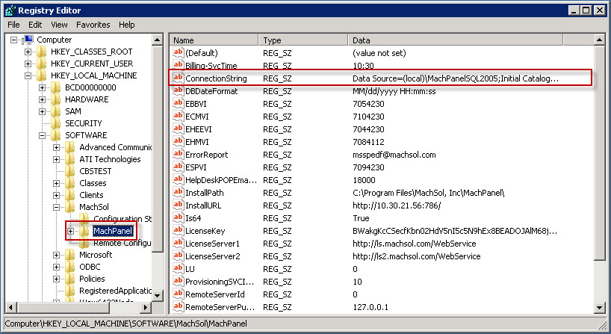Collapse HKEY_LOCAL_MACHINE tree node
This screenshot has width=611, height=334.
28,75
